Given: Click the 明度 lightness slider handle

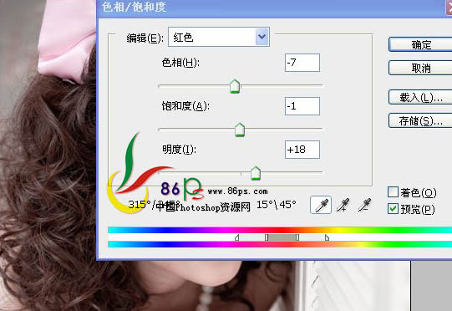Looking at the screenshot, I should [x=256, y=173].
